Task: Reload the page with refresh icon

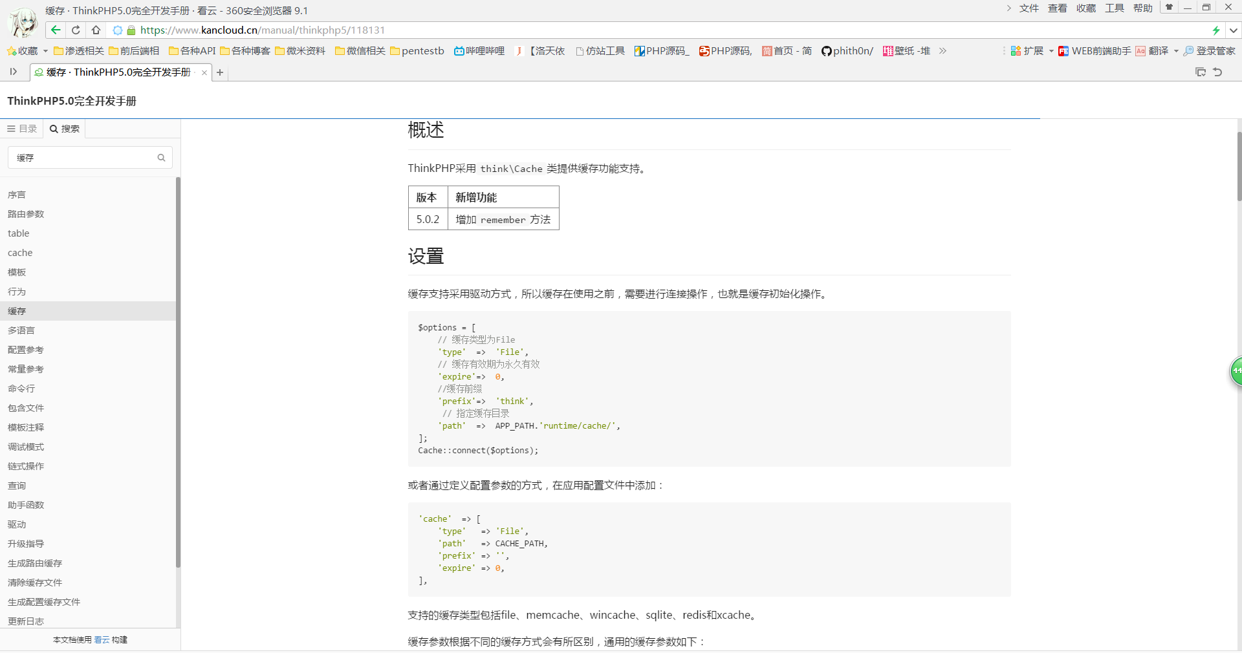Action: (76, 30)
